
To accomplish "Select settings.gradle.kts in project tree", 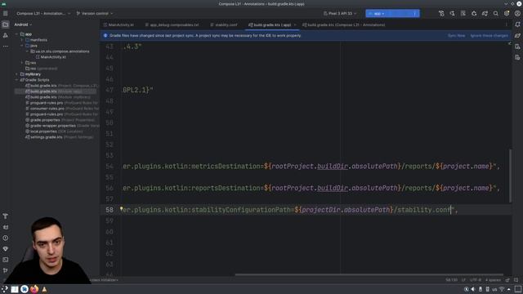I will click(46, 137).
